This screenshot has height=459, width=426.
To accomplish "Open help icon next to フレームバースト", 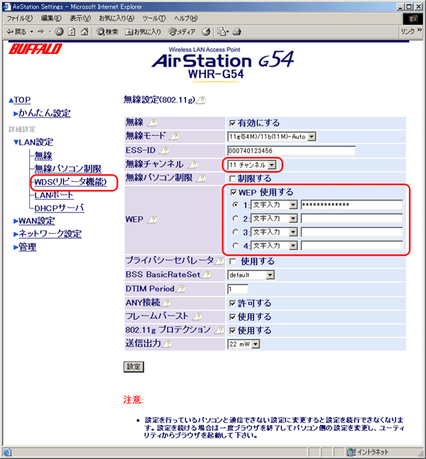I will pos(197,316).
